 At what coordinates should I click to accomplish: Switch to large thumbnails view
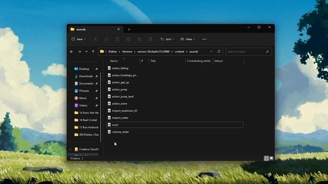271,158
